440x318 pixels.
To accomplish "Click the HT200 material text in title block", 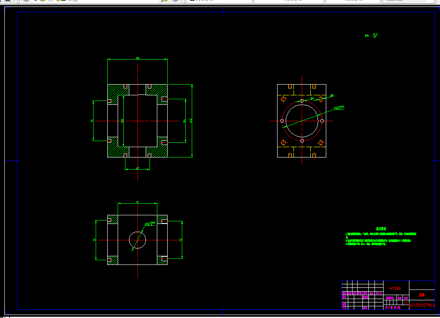I will (395, 289).
